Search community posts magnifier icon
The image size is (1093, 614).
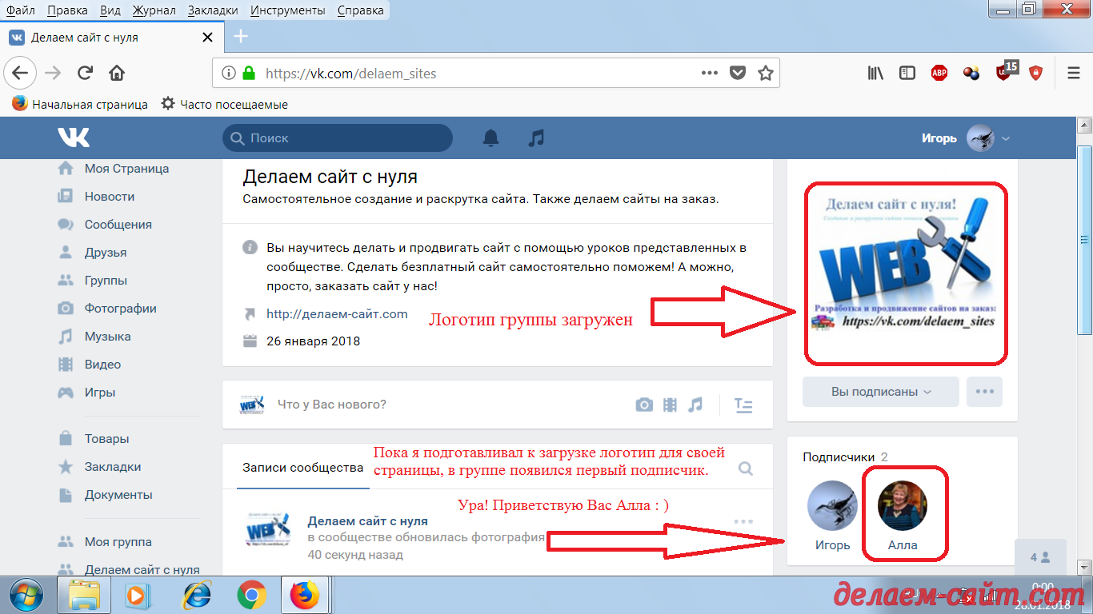click(746, 468)
